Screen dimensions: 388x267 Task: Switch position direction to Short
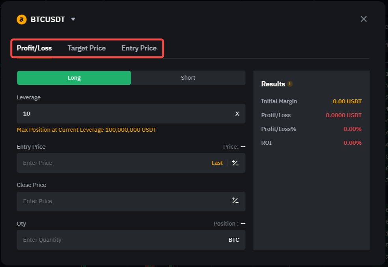188,78
